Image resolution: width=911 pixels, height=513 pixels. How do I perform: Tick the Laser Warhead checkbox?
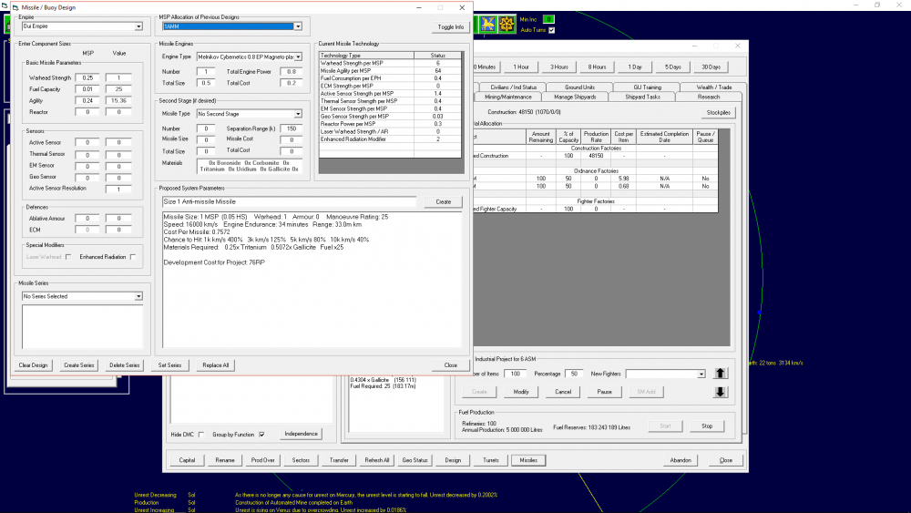coord(68,257)
